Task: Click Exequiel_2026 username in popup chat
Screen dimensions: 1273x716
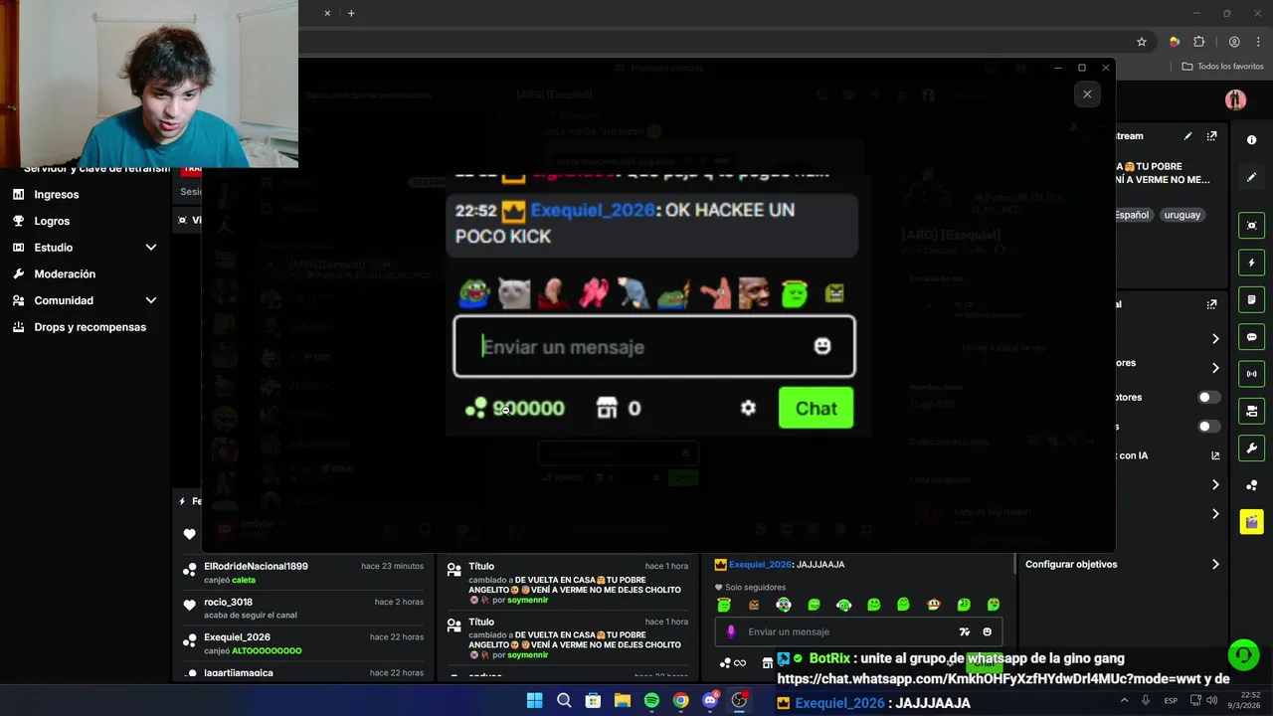Action: click(593, 210)
